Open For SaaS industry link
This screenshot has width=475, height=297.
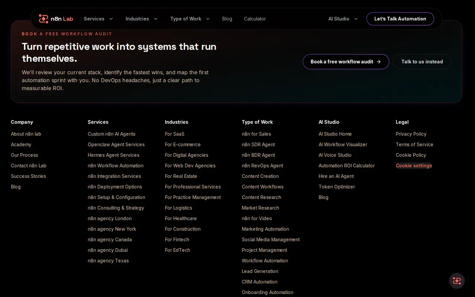[x=174, y=134]
